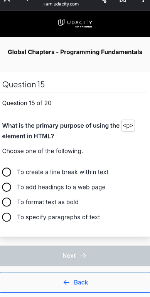The width and height of the screenshot is (150, 297).
Task: Click the left arrow beside Back
Action: click(x=66, y=282)
